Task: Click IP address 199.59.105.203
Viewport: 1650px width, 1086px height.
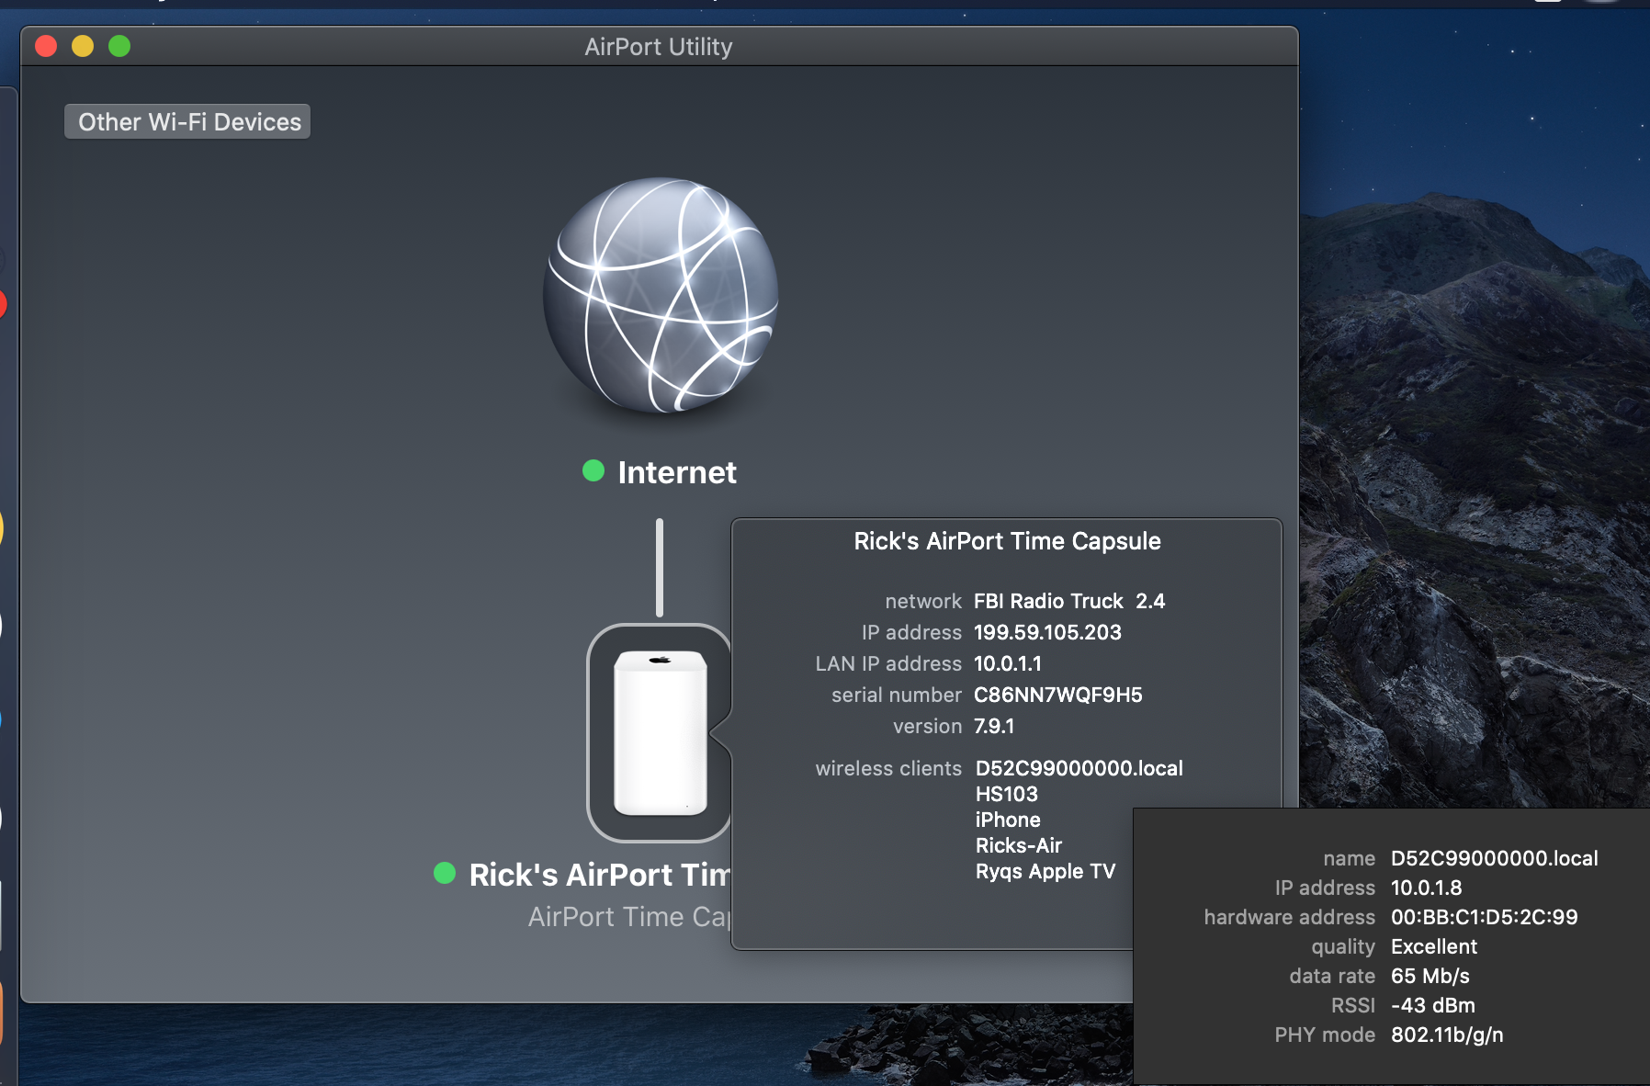Action: [1047, 632]
